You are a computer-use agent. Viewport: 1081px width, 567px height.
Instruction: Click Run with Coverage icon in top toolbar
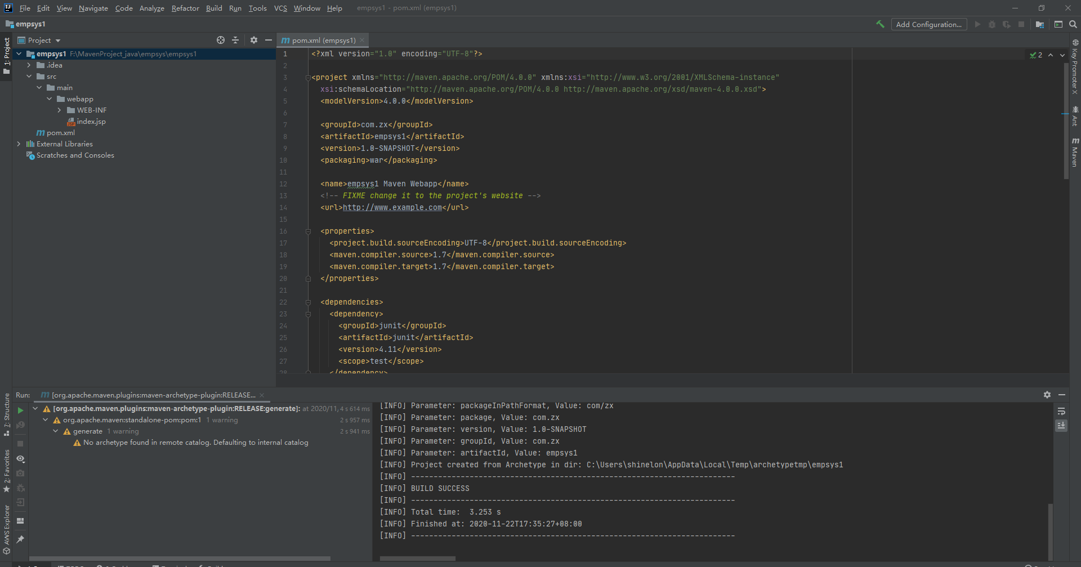(1007, 24)
